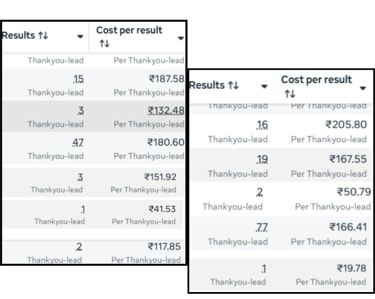Select the ₹117.85 cost cell
This screenshot has width=375, height=299.
(164, 247)
